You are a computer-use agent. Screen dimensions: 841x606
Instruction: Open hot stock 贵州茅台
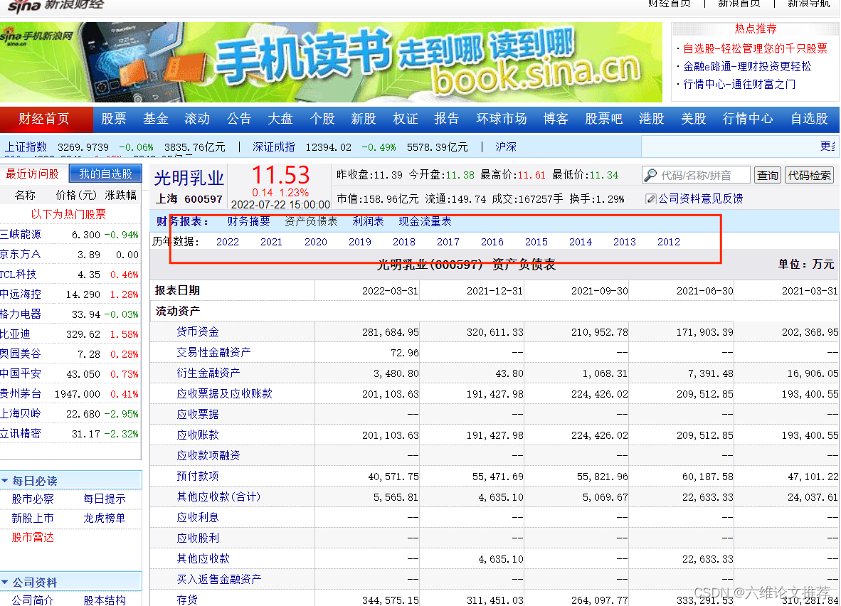(x=21, y=393)
